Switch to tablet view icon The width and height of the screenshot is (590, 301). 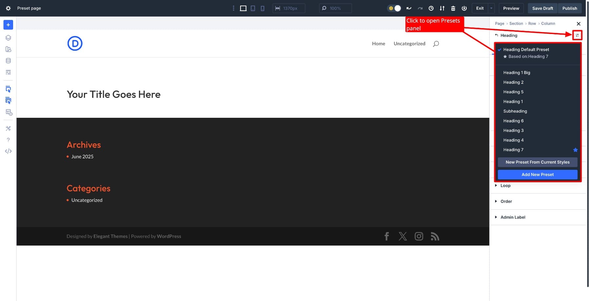point(253,8)
